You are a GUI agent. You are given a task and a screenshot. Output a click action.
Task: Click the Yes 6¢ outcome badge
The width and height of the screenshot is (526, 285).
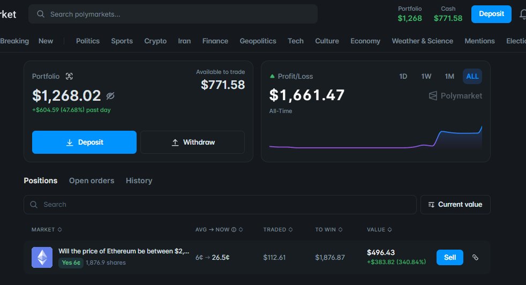71,262
